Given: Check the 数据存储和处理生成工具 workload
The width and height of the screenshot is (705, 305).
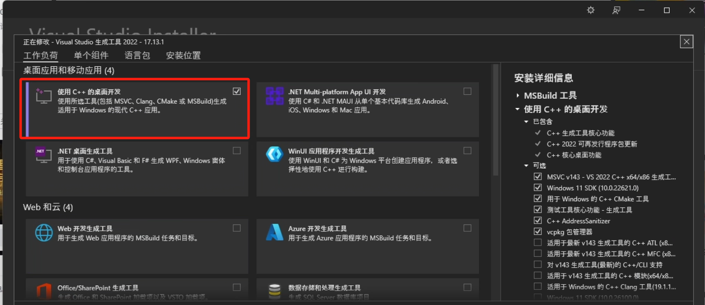Looking at the screenshot, I should tap(467, 287).
